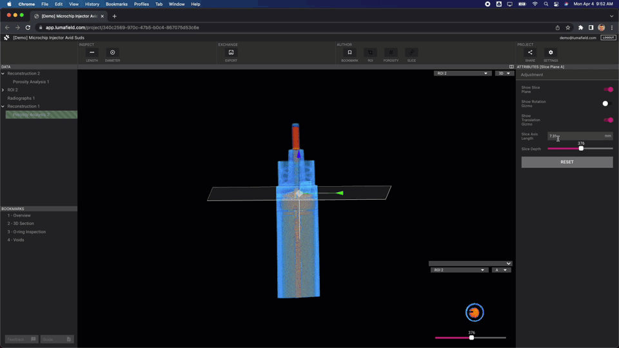Viewport: 619px width, 348px height.
Task: Select the Diameter measurement tool
Action: click(112, 53)
